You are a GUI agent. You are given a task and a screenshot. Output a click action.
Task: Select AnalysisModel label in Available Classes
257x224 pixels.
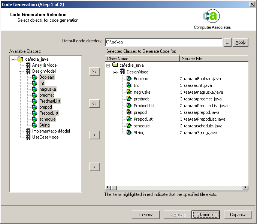[45, 65]
